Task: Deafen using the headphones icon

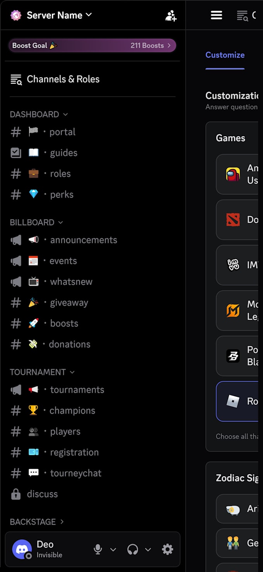Action: click(x=133, y=549)
